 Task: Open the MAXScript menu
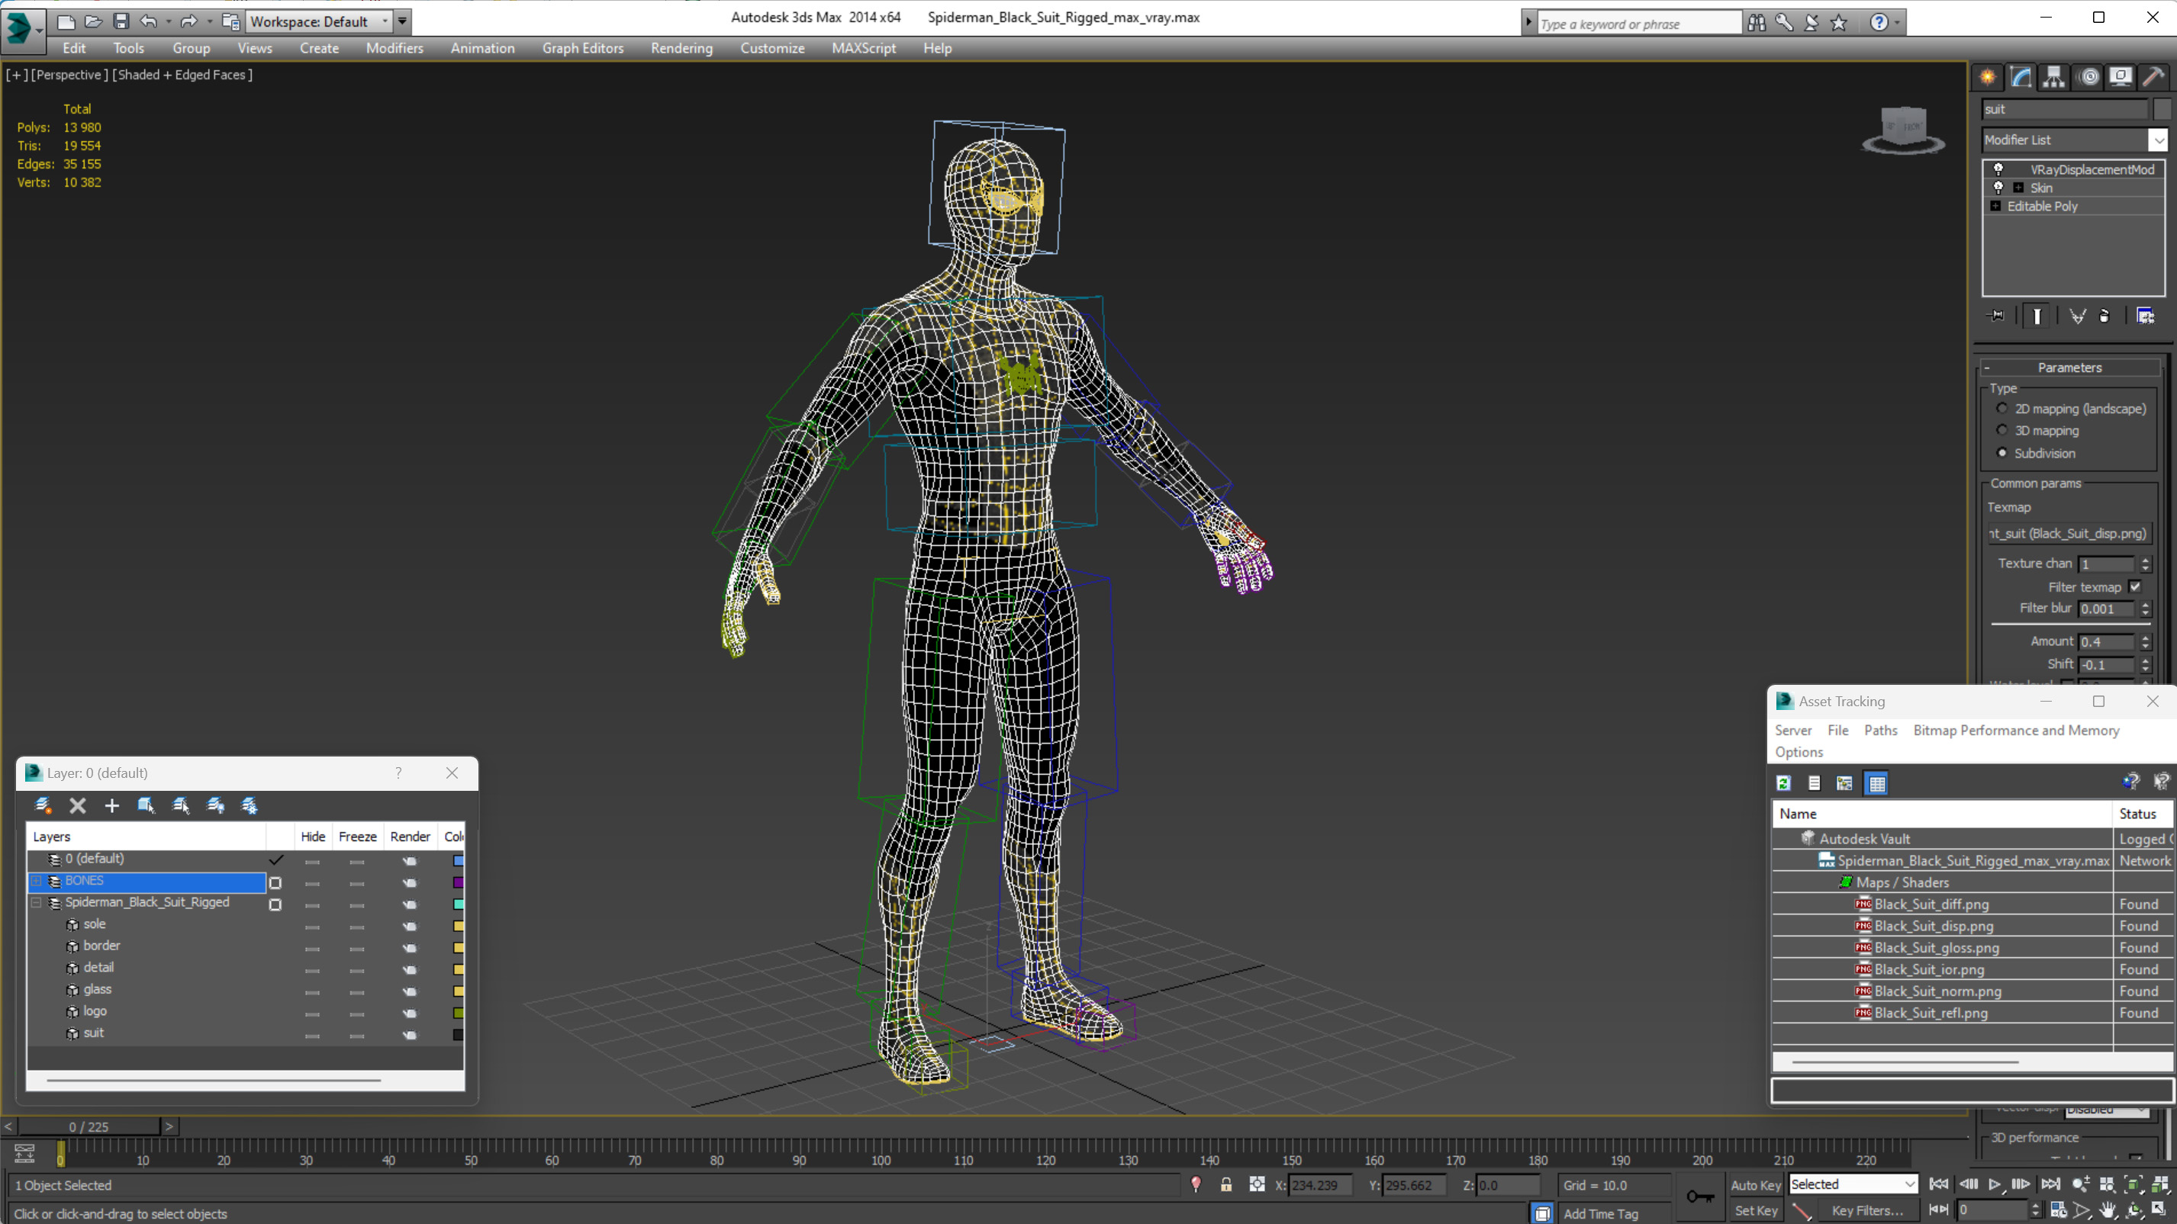click(863, 48)
